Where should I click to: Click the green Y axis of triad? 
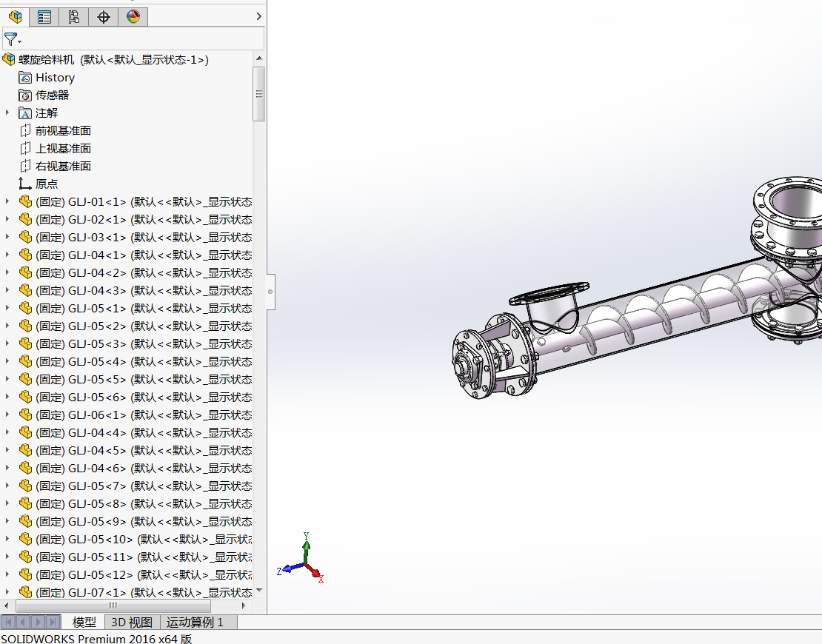pyautogui.click(x=306, y=546)
